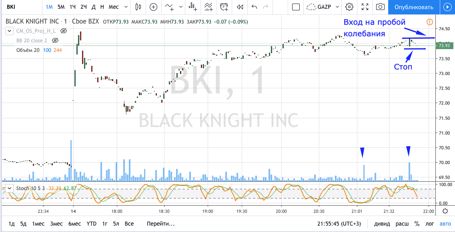Click the Объём 20 volume indicator label
455x232 pixels.
click(x=28, y=50)
